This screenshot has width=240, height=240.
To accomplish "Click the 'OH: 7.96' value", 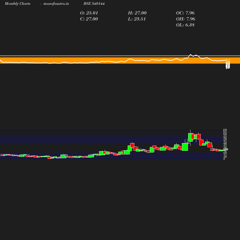I will pos(186,19).
